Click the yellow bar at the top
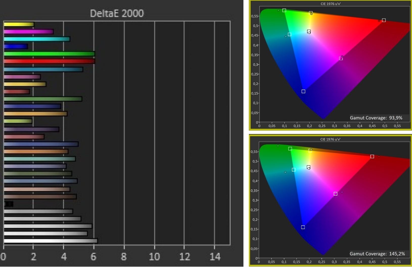412x267 pixels. click(x=19, y=25)
